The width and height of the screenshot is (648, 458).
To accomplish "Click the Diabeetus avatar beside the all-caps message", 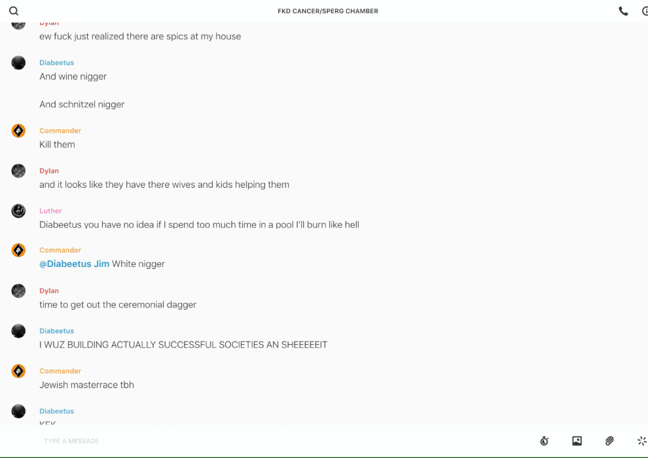I will coord(18,331).
